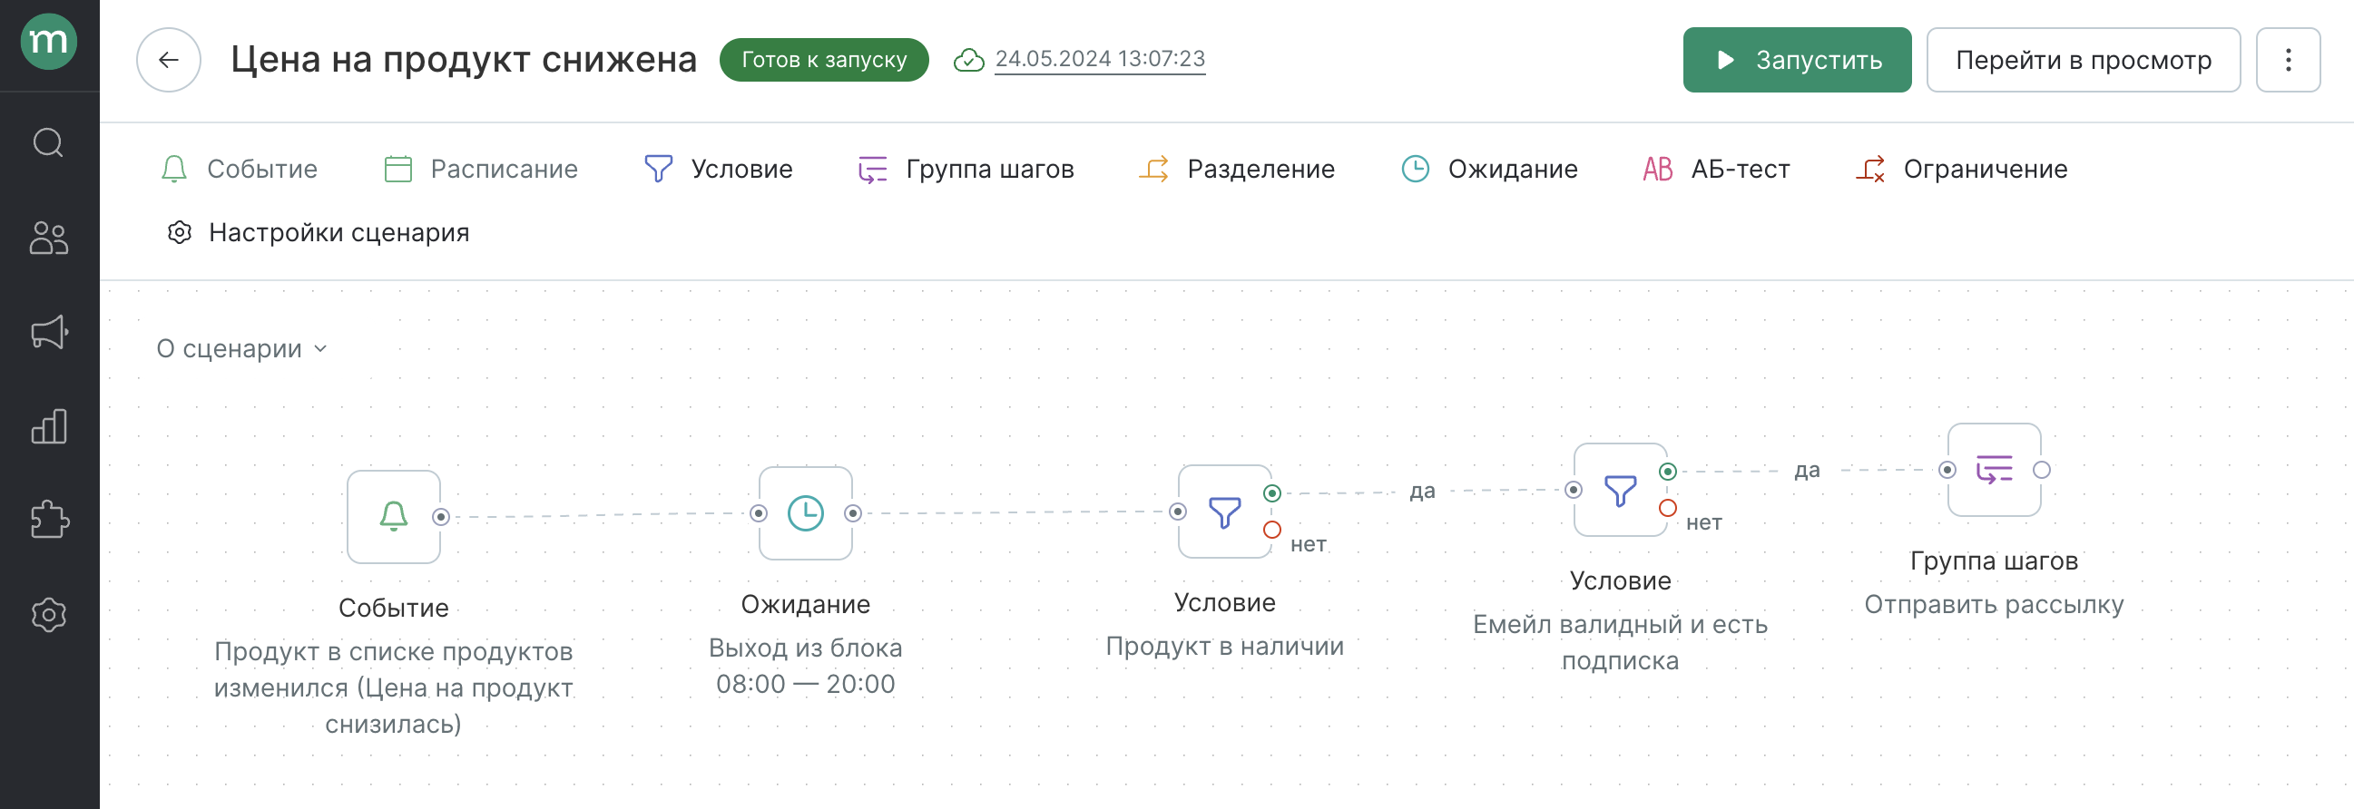
Task: Select the Емейл валидный condition node
Action: pyautogui.click(x=1620, y=490)
